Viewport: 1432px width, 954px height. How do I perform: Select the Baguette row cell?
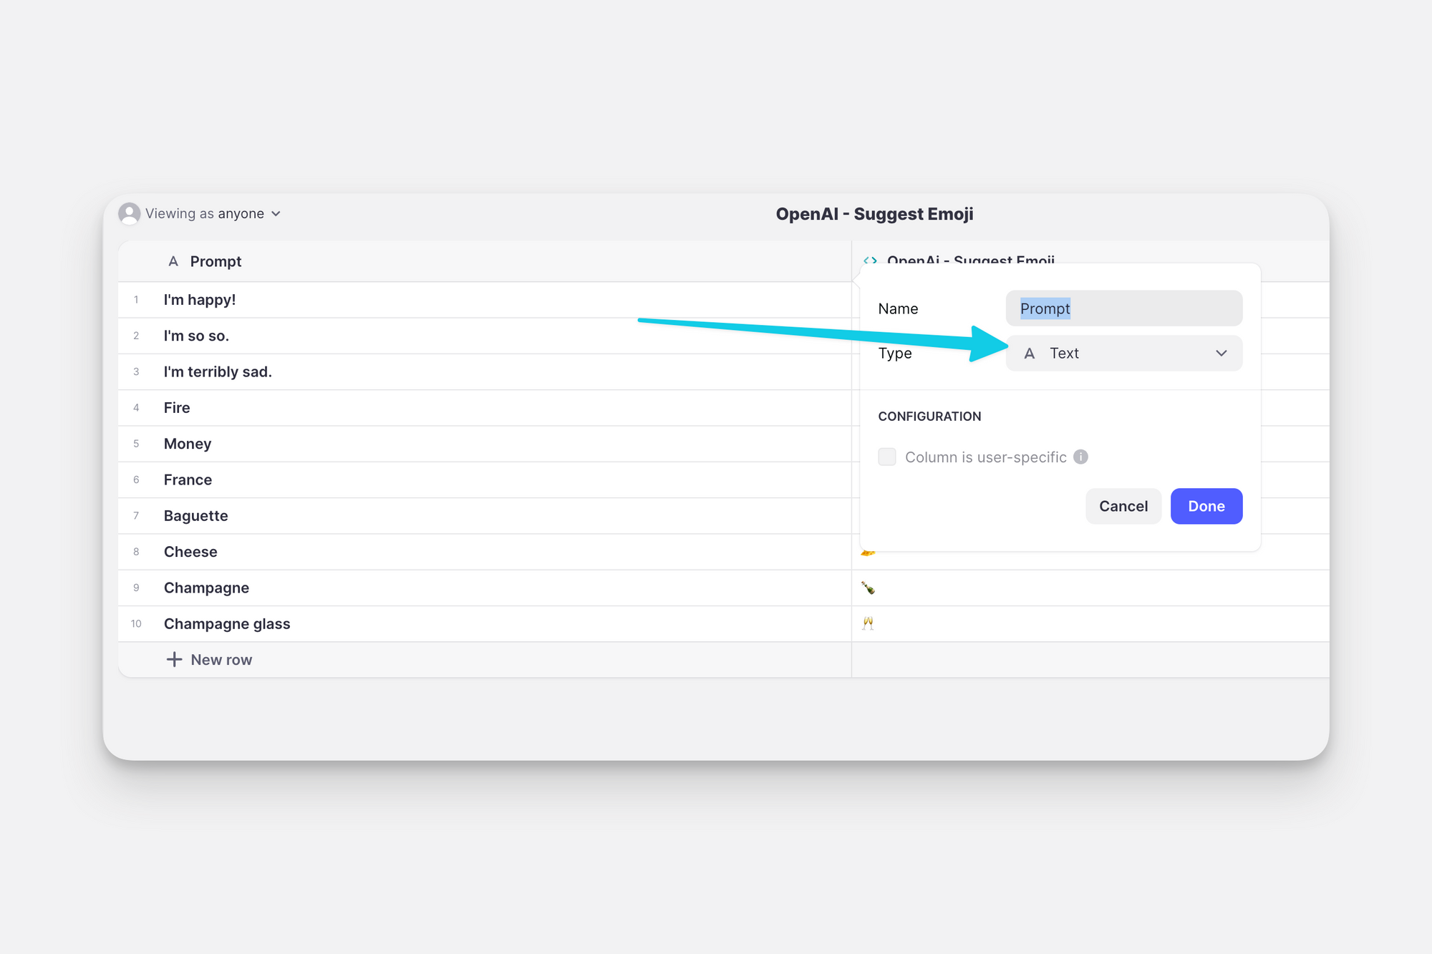[195, 515]
